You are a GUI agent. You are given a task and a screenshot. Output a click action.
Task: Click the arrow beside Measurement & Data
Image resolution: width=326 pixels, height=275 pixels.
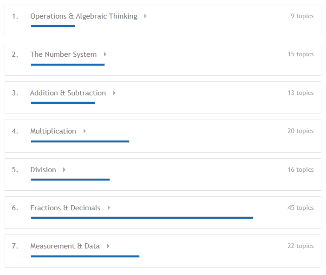point(108,246)
